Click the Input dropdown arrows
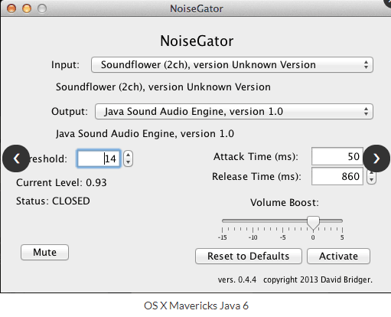The height and width of the screenshot is (317, 391). (x=366, y=65)
